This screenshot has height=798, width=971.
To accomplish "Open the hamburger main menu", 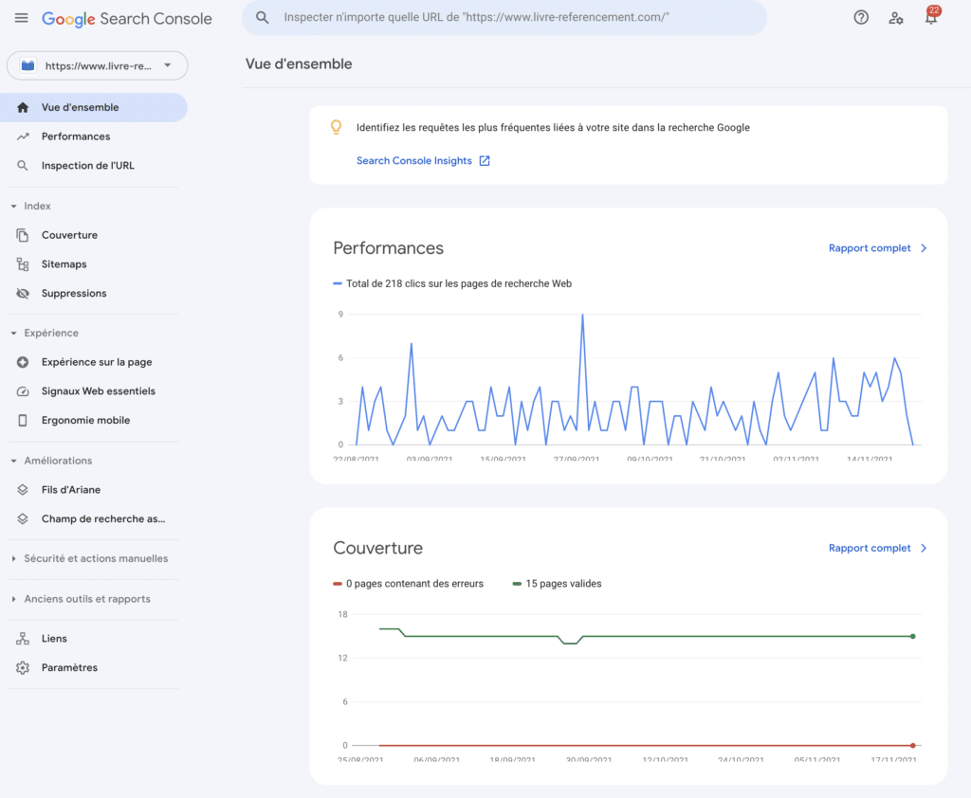I will point(22,18).
